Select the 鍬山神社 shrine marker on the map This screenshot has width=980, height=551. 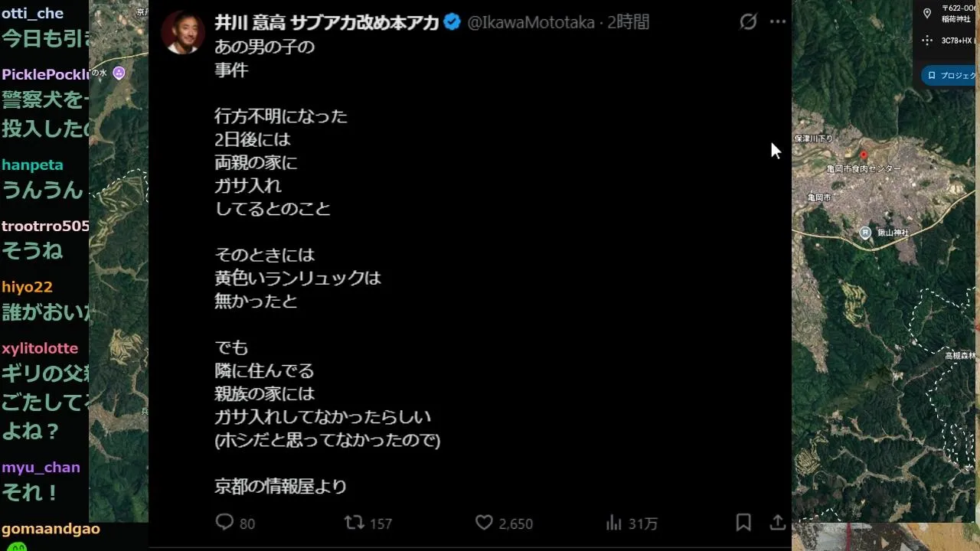[865, 233]
